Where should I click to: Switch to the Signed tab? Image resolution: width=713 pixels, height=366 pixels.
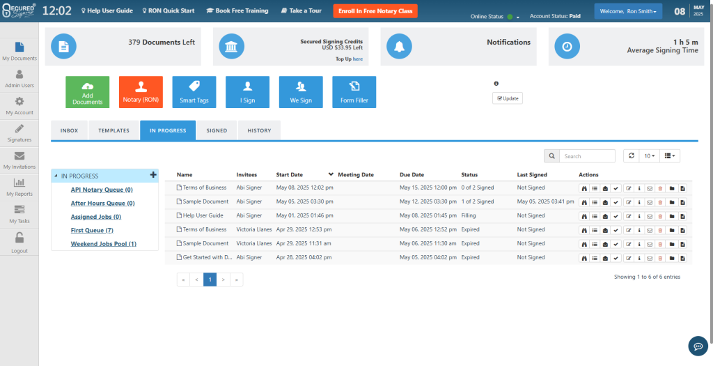[x=217, y=130]
